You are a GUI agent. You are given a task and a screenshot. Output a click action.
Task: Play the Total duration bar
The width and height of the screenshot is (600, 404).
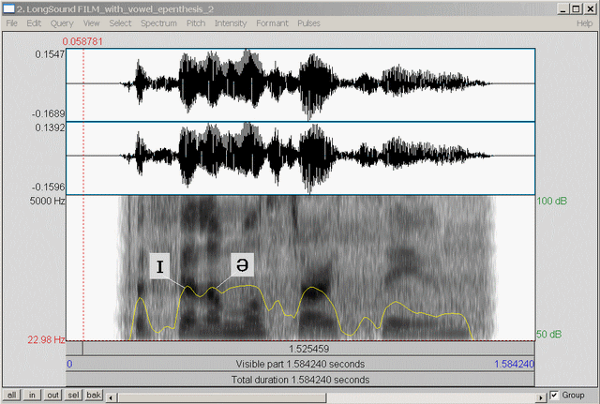300,380
